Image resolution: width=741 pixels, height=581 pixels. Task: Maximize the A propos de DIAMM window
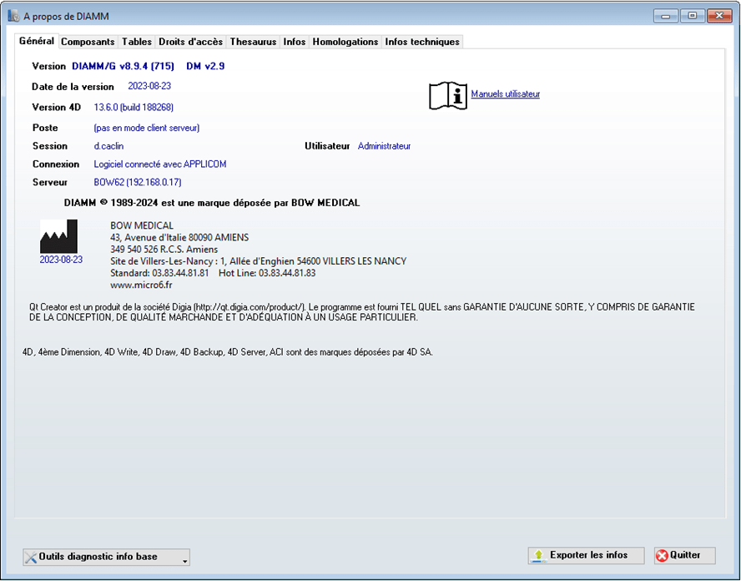click(x=693, y=16)
